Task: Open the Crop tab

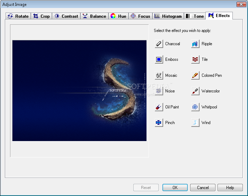Action: click(x=42, y=16)
